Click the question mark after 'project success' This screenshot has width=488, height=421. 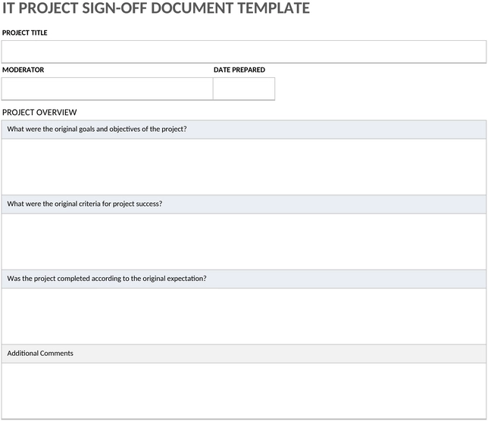[x=161, y=204]
